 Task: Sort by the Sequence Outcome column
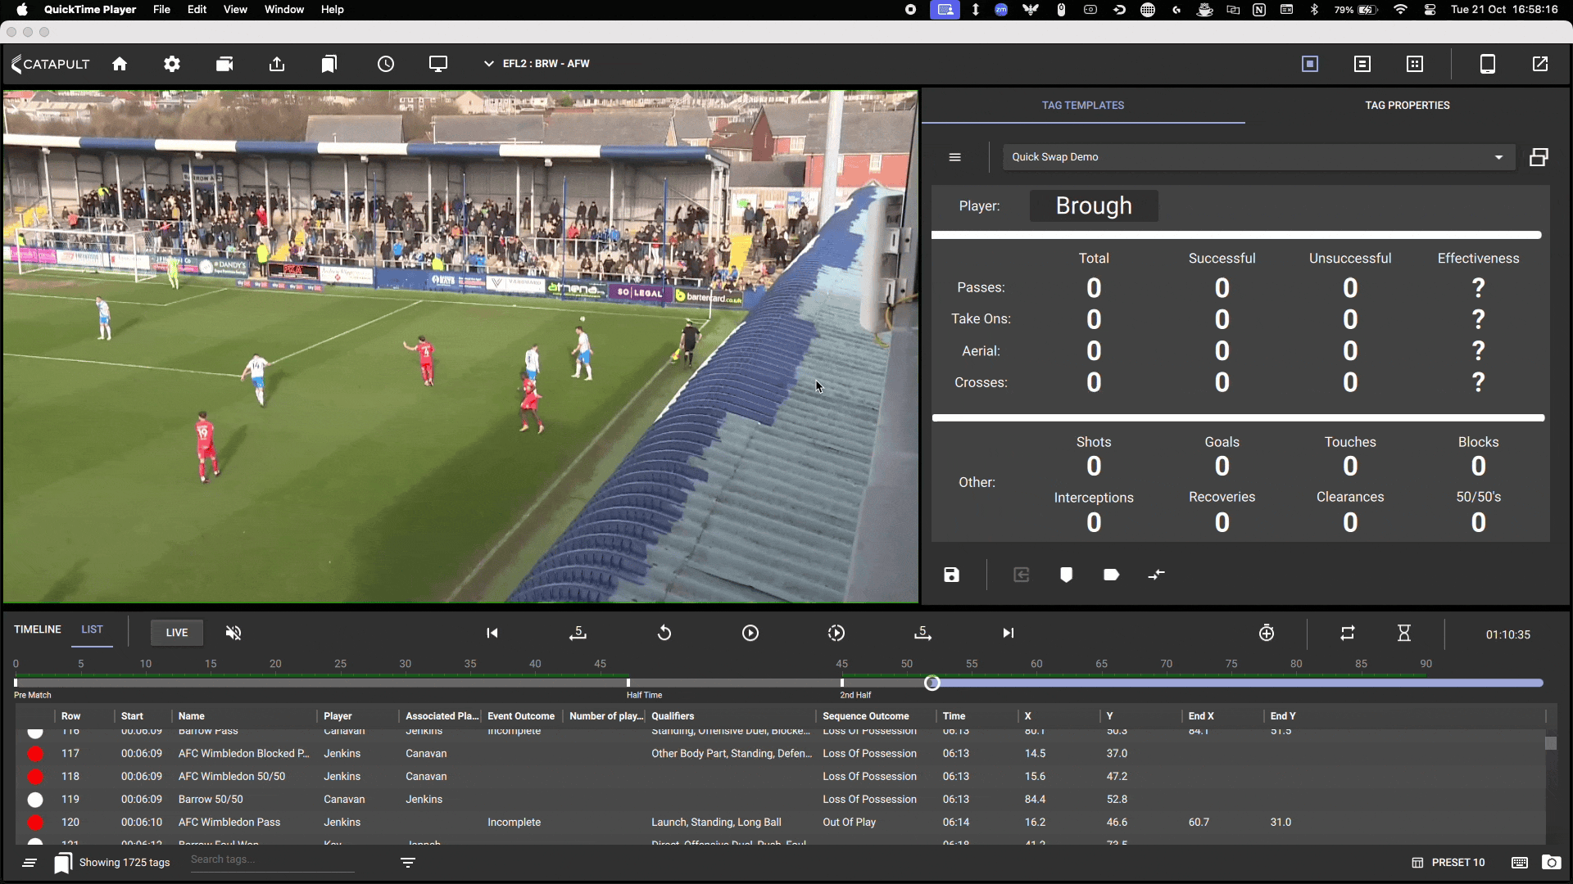(x=866, y=716)
